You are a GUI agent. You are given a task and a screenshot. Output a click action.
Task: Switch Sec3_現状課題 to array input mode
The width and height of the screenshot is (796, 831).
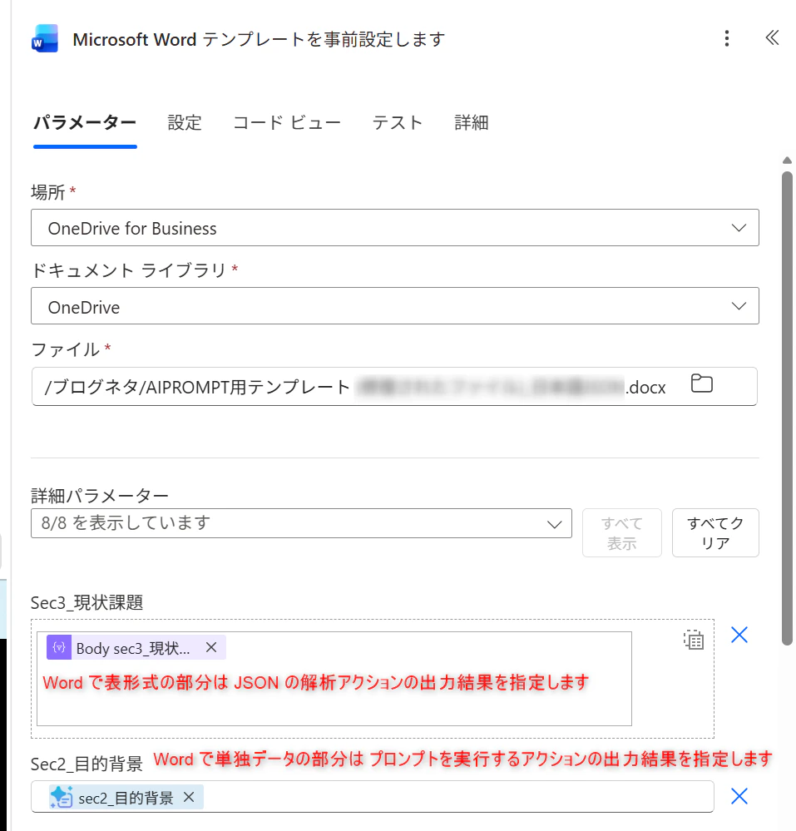[x=693, y=640]
